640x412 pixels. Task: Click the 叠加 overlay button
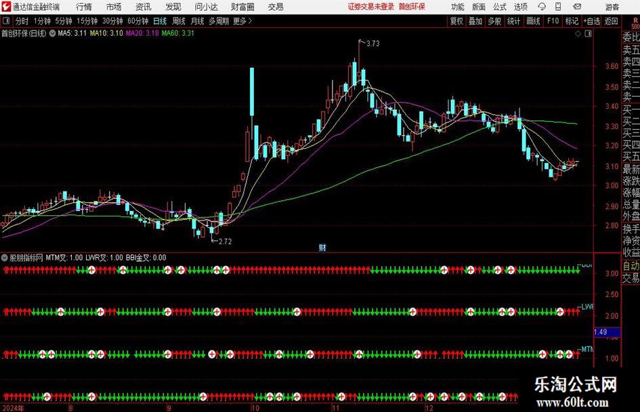click(x=475, y=21)
